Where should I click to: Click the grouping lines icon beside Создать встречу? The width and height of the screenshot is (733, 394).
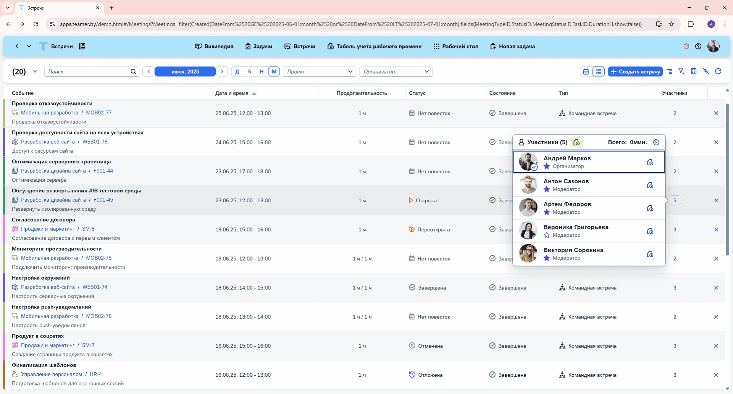click(669, 71)
